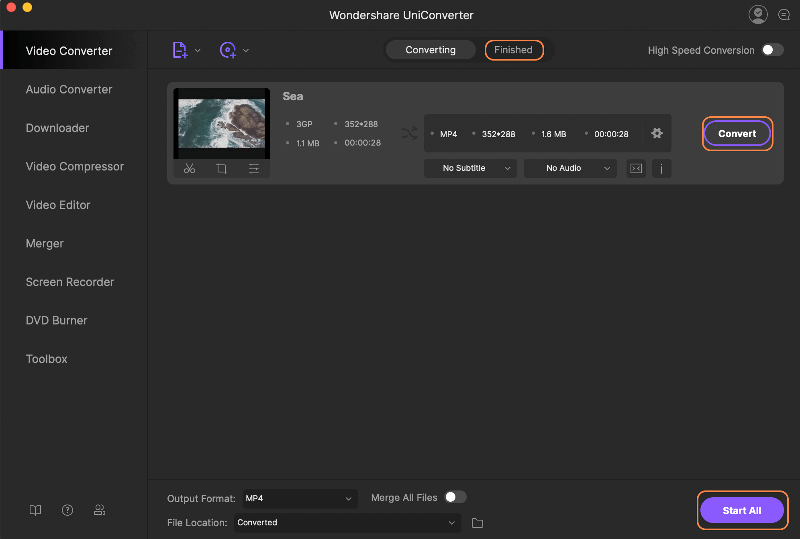
Task: Click the Load DVD disc icon
Action: click(228, 50)
